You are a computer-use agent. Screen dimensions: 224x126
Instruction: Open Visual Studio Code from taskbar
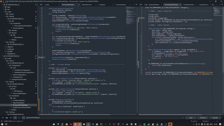(92, 124)
